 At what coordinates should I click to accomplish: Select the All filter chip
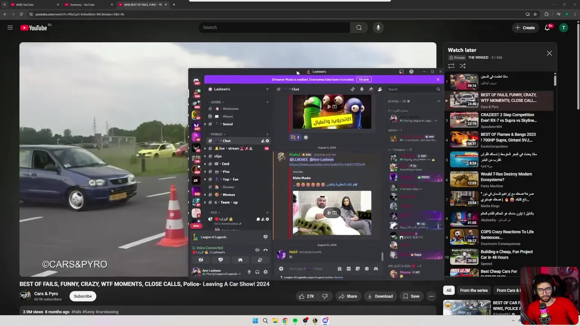coord(449,290)
